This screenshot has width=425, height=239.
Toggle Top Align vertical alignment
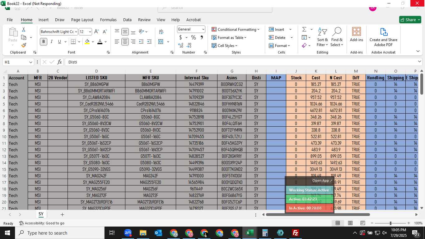(117, 32)
